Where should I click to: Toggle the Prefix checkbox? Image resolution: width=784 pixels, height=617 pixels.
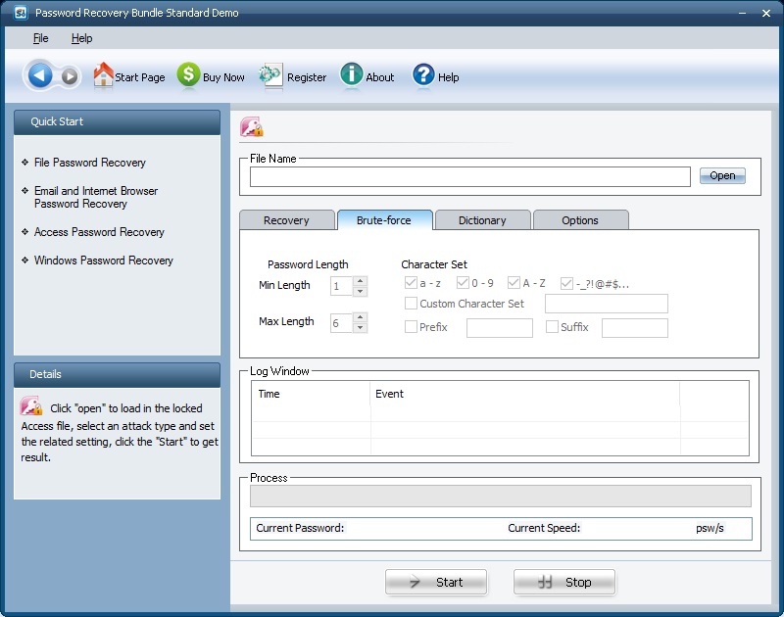413,328
